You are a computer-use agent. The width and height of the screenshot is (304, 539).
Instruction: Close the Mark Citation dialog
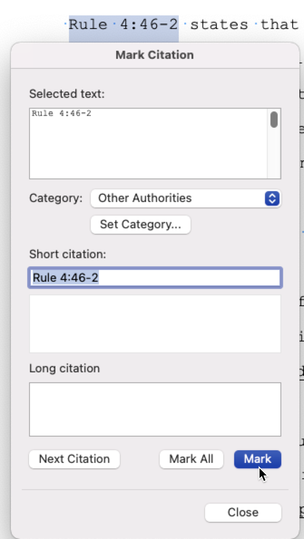[x=243, y=512]
